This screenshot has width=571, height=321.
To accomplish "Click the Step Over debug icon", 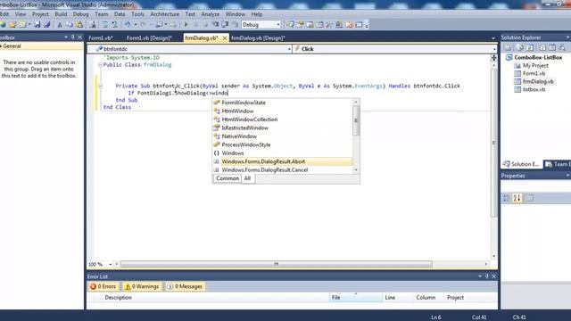I will pos(226,25).
